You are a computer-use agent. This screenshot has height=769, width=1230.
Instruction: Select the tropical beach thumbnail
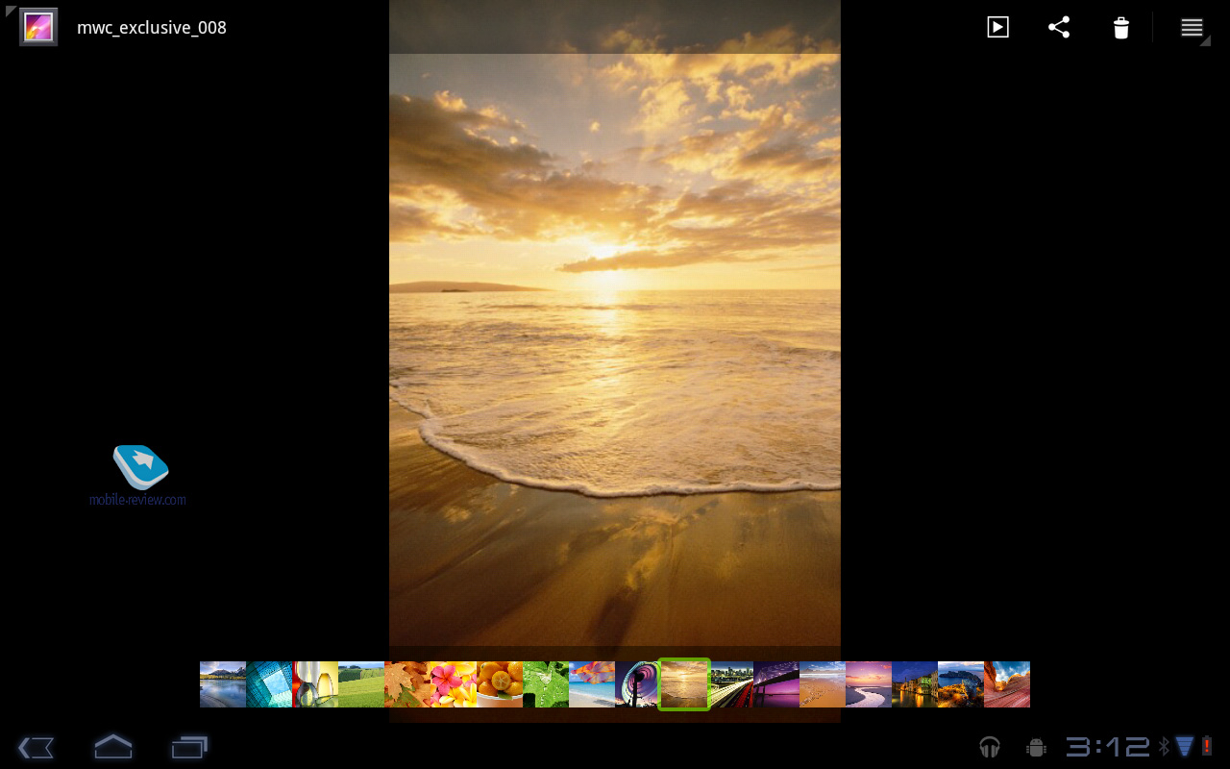(592, 684)
